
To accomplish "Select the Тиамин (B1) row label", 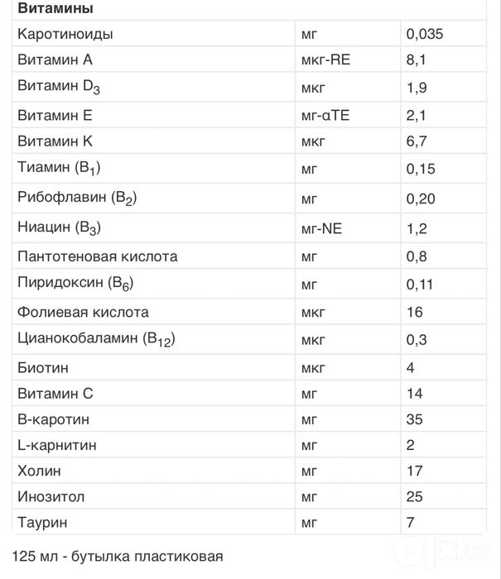I will click(59, 169).
